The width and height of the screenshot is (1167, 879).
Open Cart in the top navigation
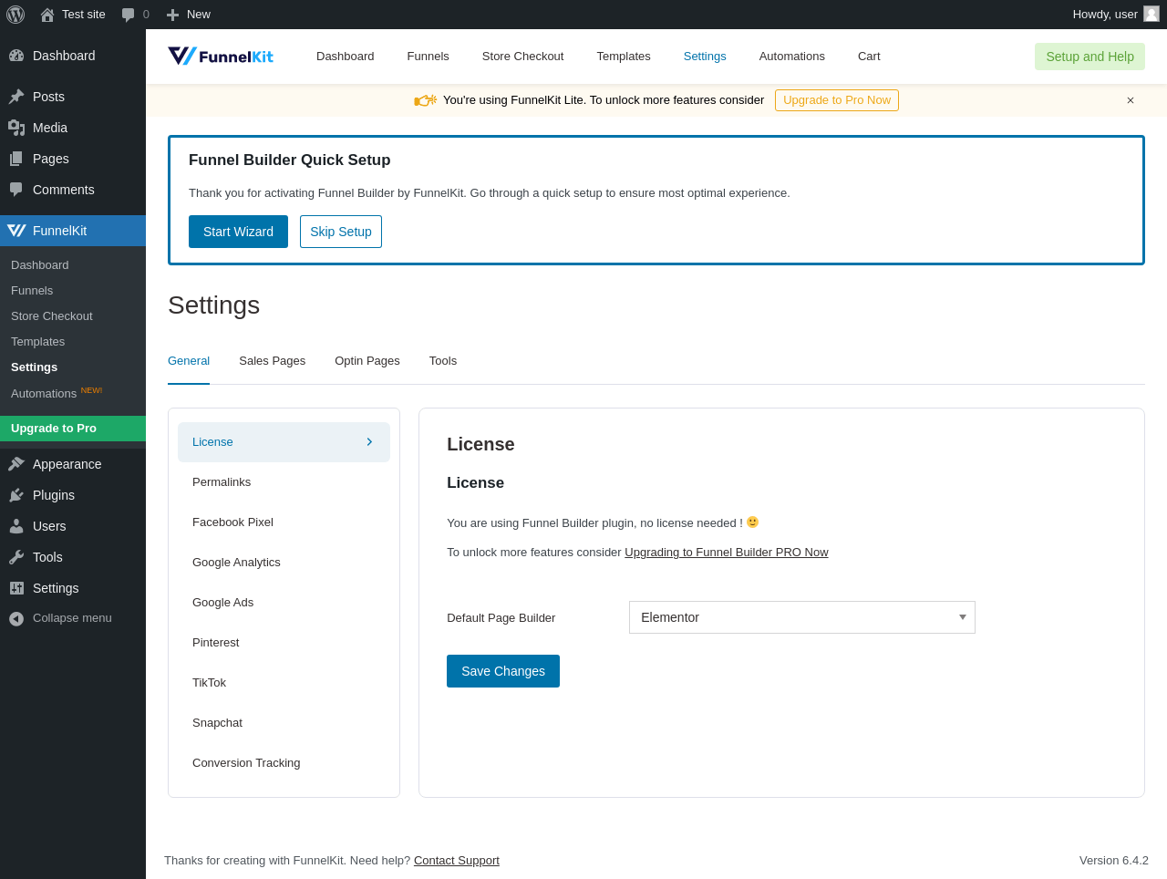(x=869, y=57)
